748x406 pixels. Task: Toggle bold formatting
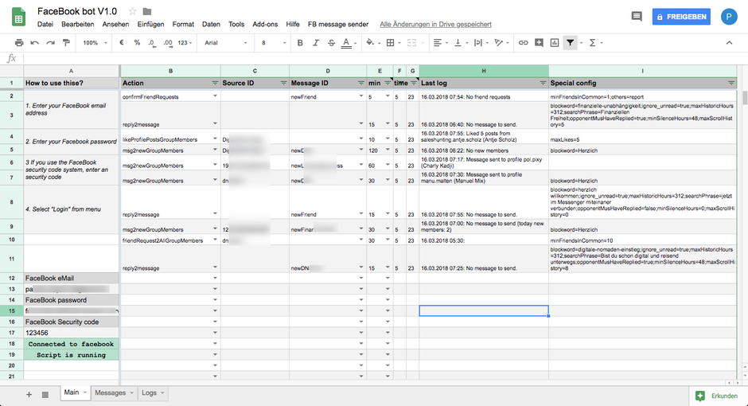point(298,42)
